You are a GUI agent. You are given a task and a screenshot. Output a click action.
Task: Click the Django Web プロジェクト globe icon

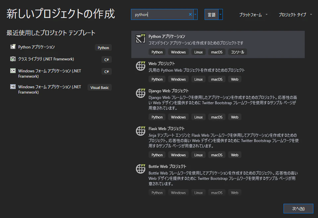pyautogui.click(x=141, y=93)
